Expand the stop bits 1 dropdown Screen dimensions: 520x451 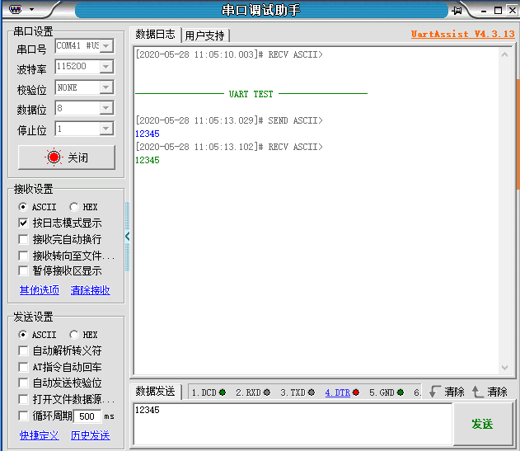click(106, 129)
